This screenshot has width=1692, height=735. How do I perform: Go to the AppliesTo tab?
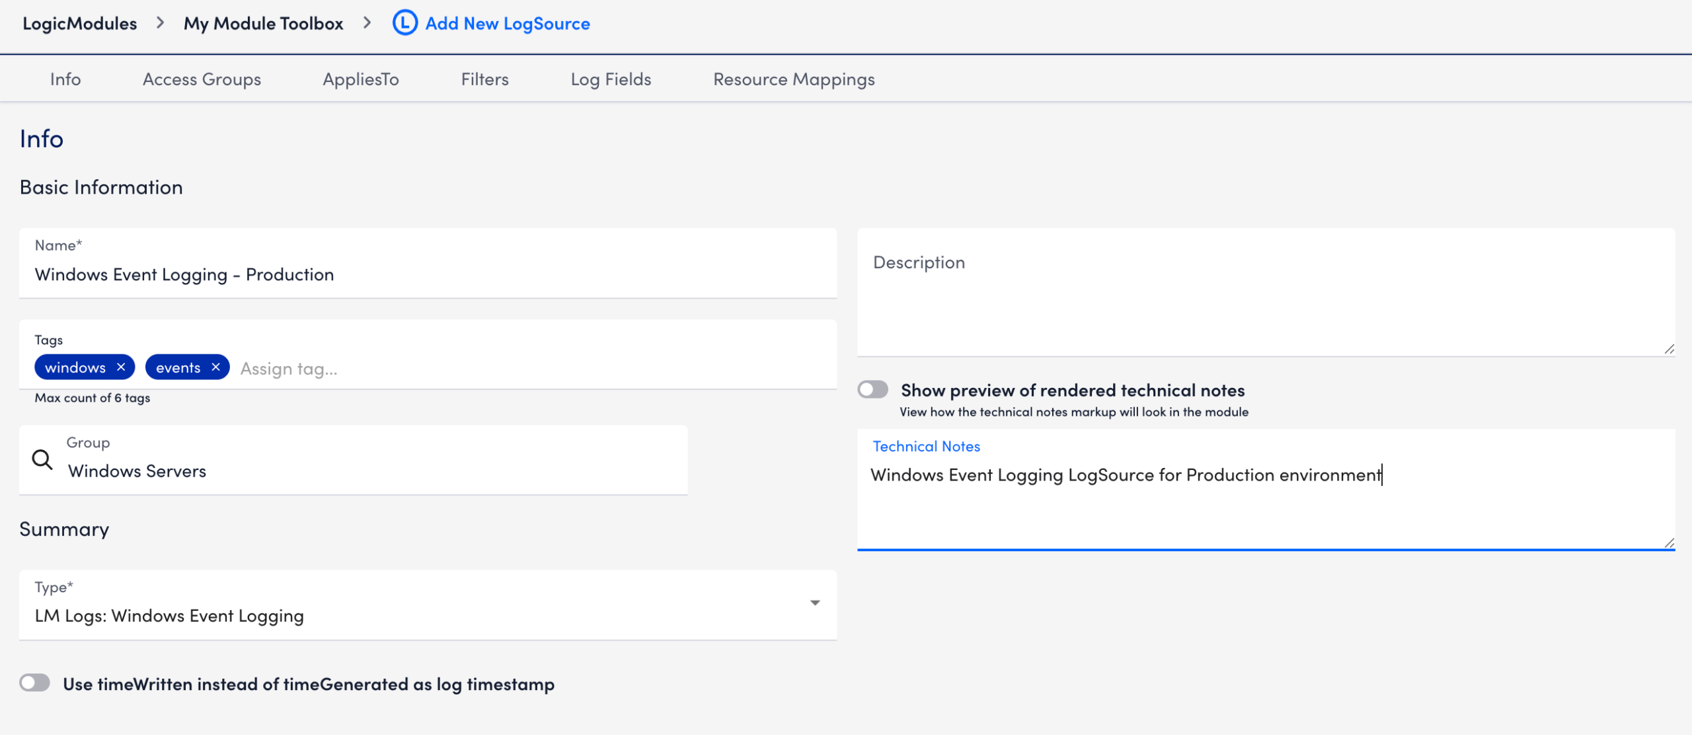(x=361, y=79)
